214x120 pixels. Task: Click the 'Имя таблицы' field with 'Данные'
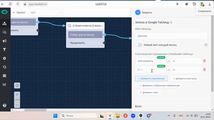[x=171, y=36]
